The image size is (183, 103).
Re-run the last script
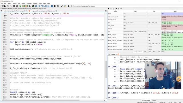click(33, 6)
